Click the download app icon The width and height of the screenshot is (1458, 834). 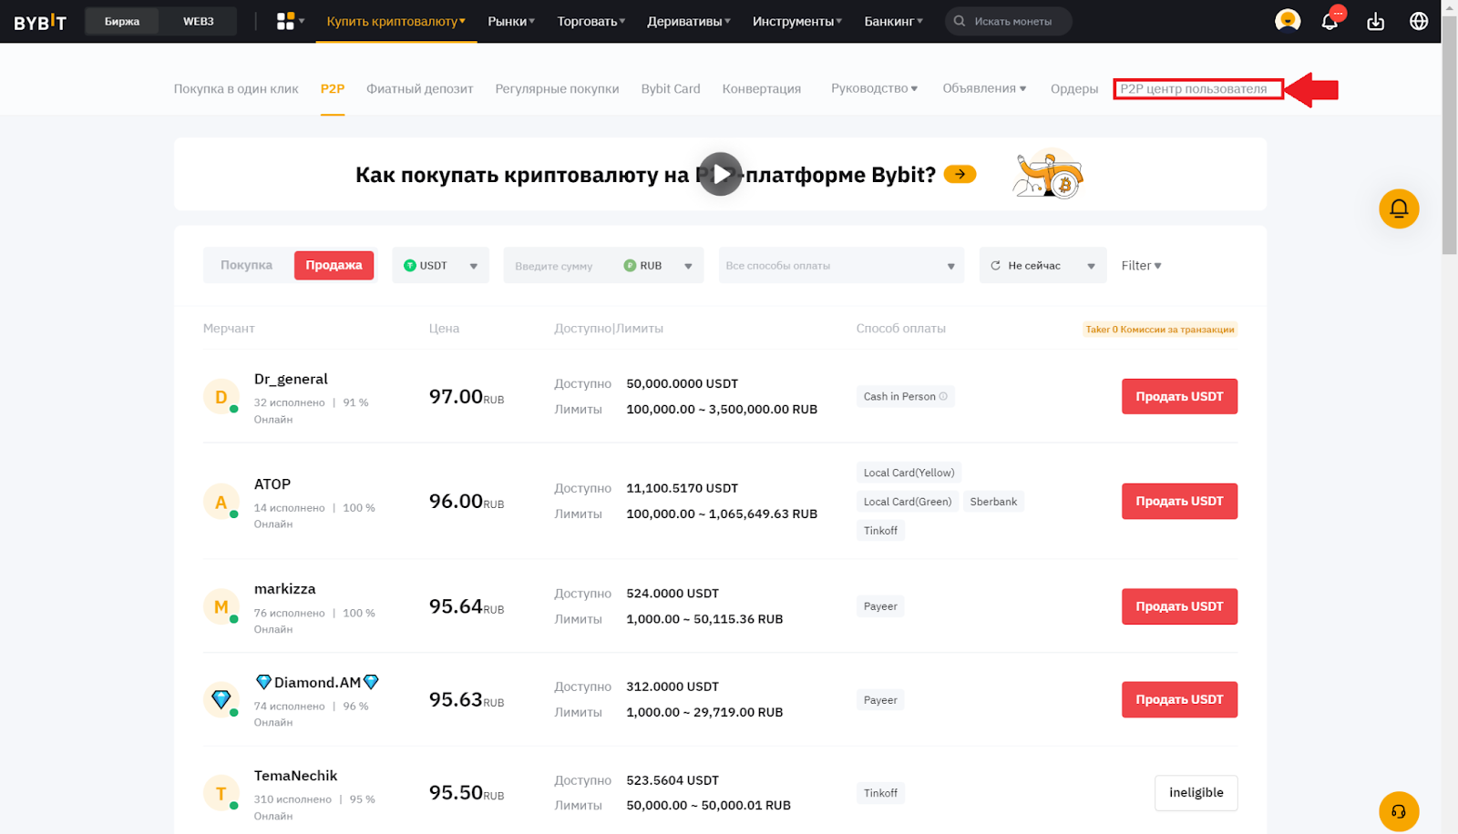point(1375,21)
